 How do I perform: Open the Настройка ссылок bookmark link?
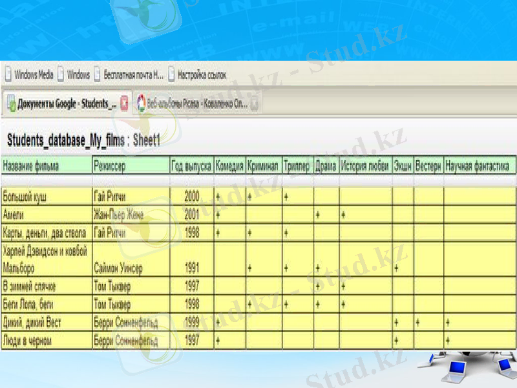point(202,75)
